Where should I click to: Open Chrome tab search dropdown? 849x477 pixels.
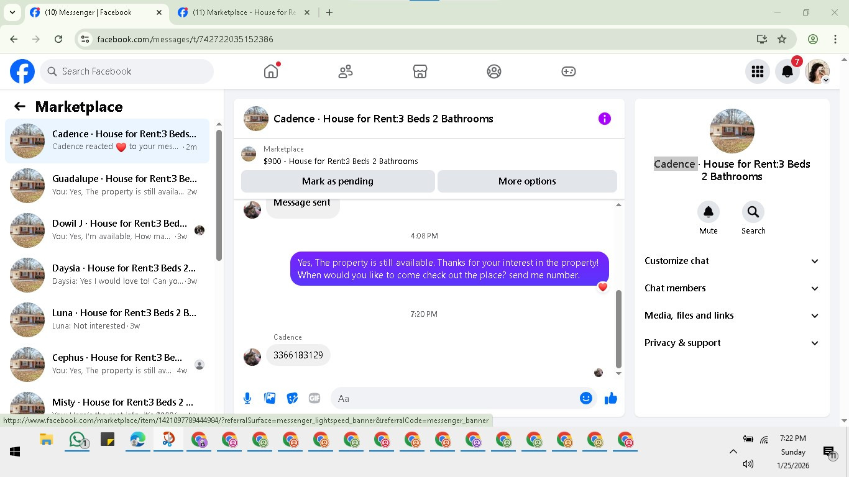(x=12, y=12)
